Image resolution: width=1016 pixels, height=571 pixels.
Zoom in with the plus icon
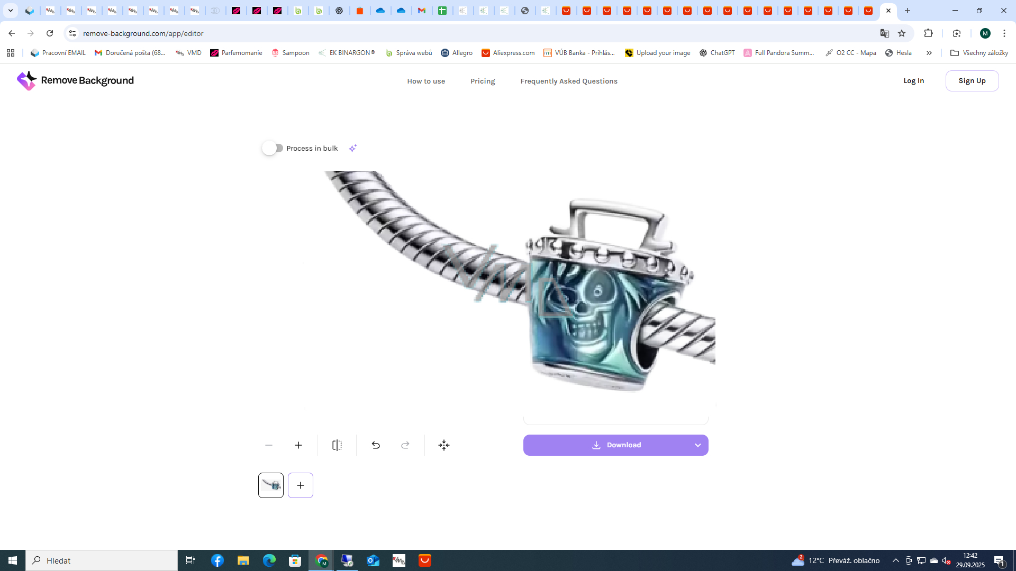pos(298,445)
